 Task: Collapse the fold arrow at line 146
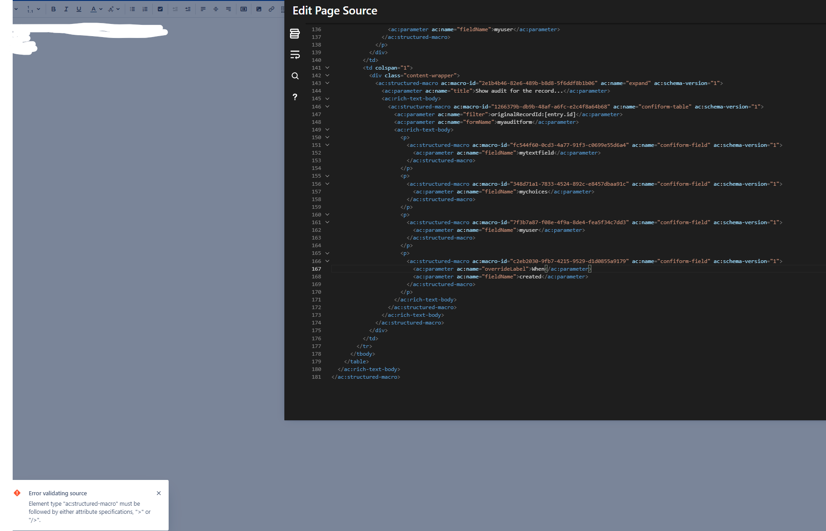(x=327, y=107)
